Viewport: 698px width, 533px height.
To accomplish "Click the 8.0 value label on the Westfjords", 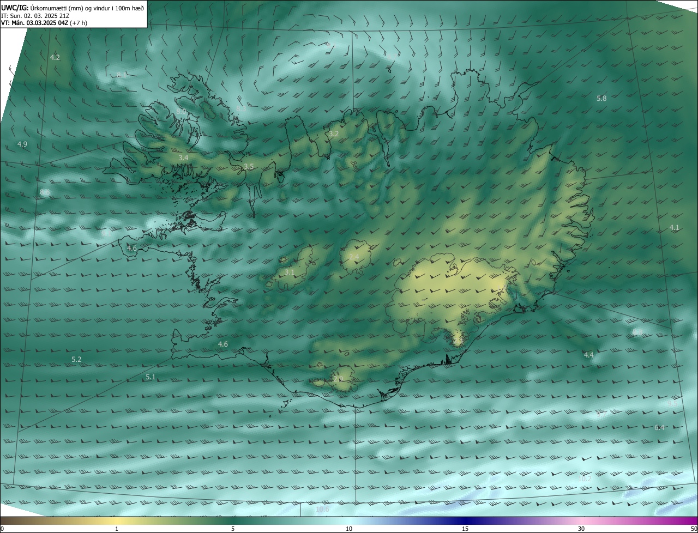I will (x=181, y=111).
